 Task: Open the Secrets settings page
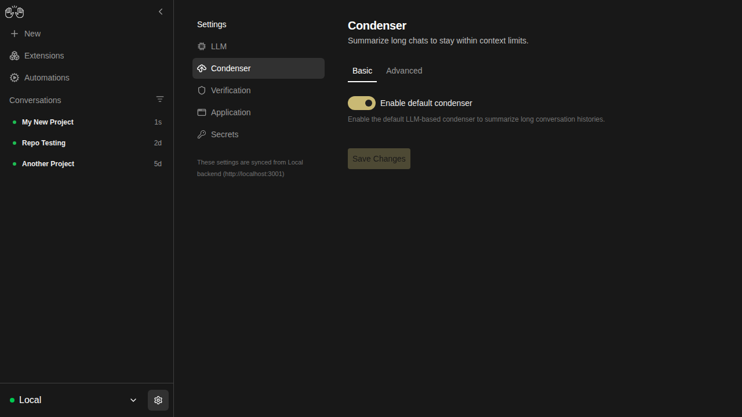click(x=259, y=134)
